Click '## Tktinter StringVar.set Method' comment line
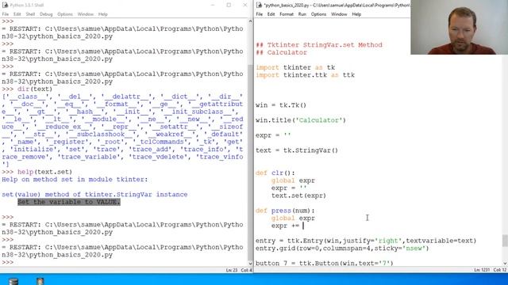 (x=319, y=45)
